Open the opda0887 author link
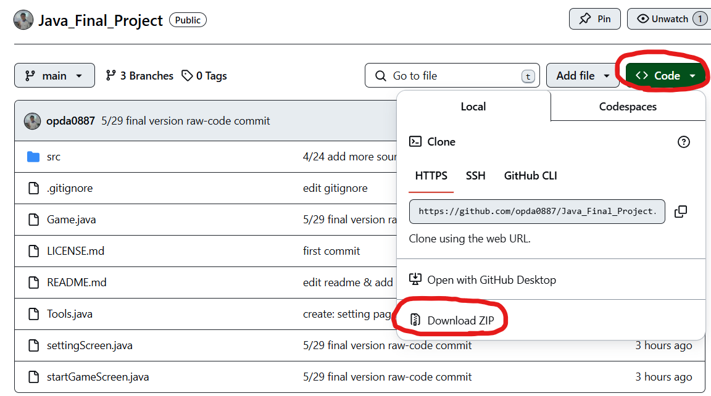The image size is (711, 396). (71, 121)
